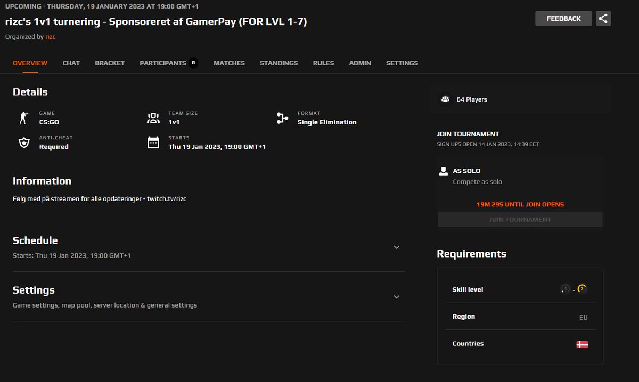Click the Details start date value
Screen dimensions: 639x382
[217, 147]
